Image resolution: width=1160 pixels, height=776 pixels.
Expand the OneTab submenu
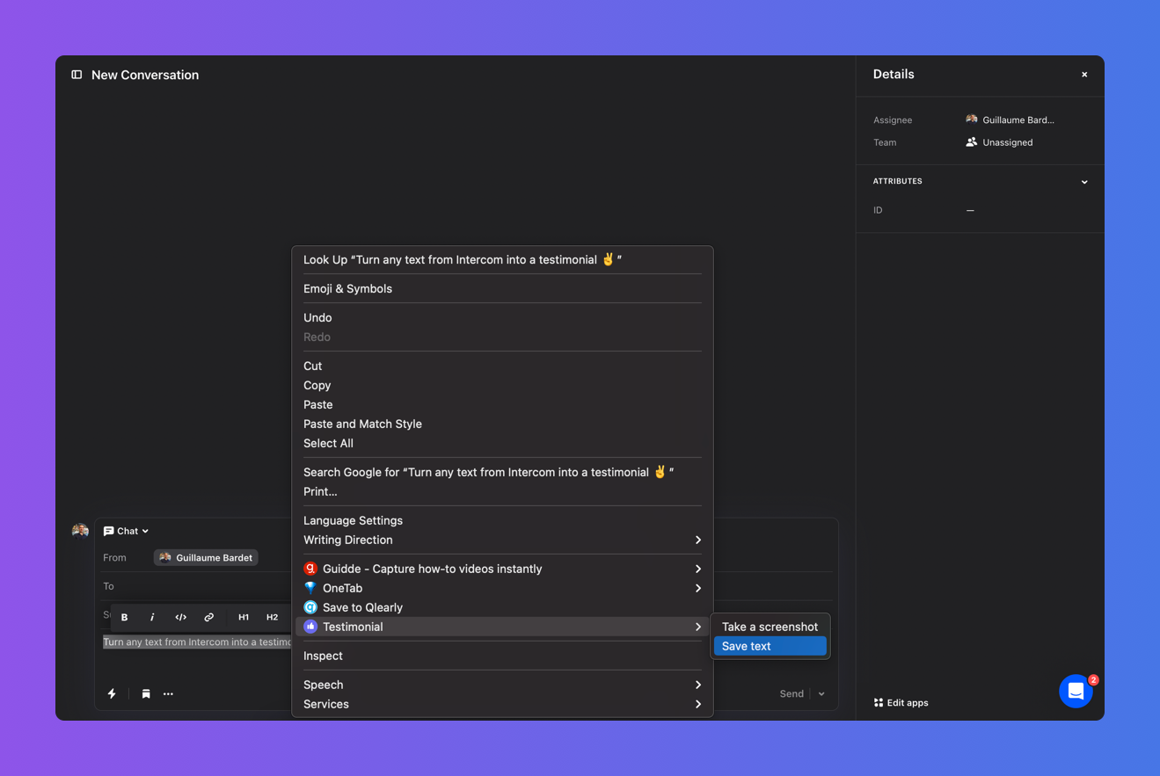(502, 588)
